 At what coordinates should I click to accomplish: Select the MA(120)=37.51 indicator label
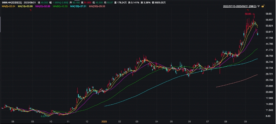78,6
